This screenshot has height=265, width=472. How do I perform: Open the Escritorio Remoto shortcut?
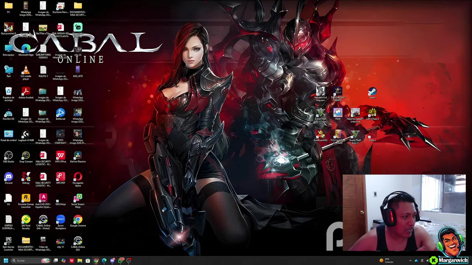point(60,7)
